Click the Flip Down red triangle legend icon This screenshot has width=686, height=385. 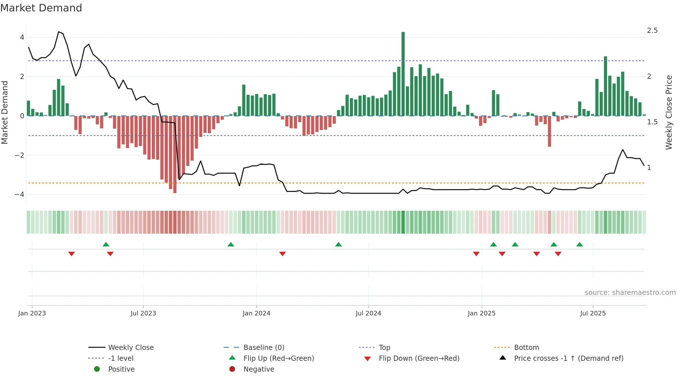click(368, 359)
